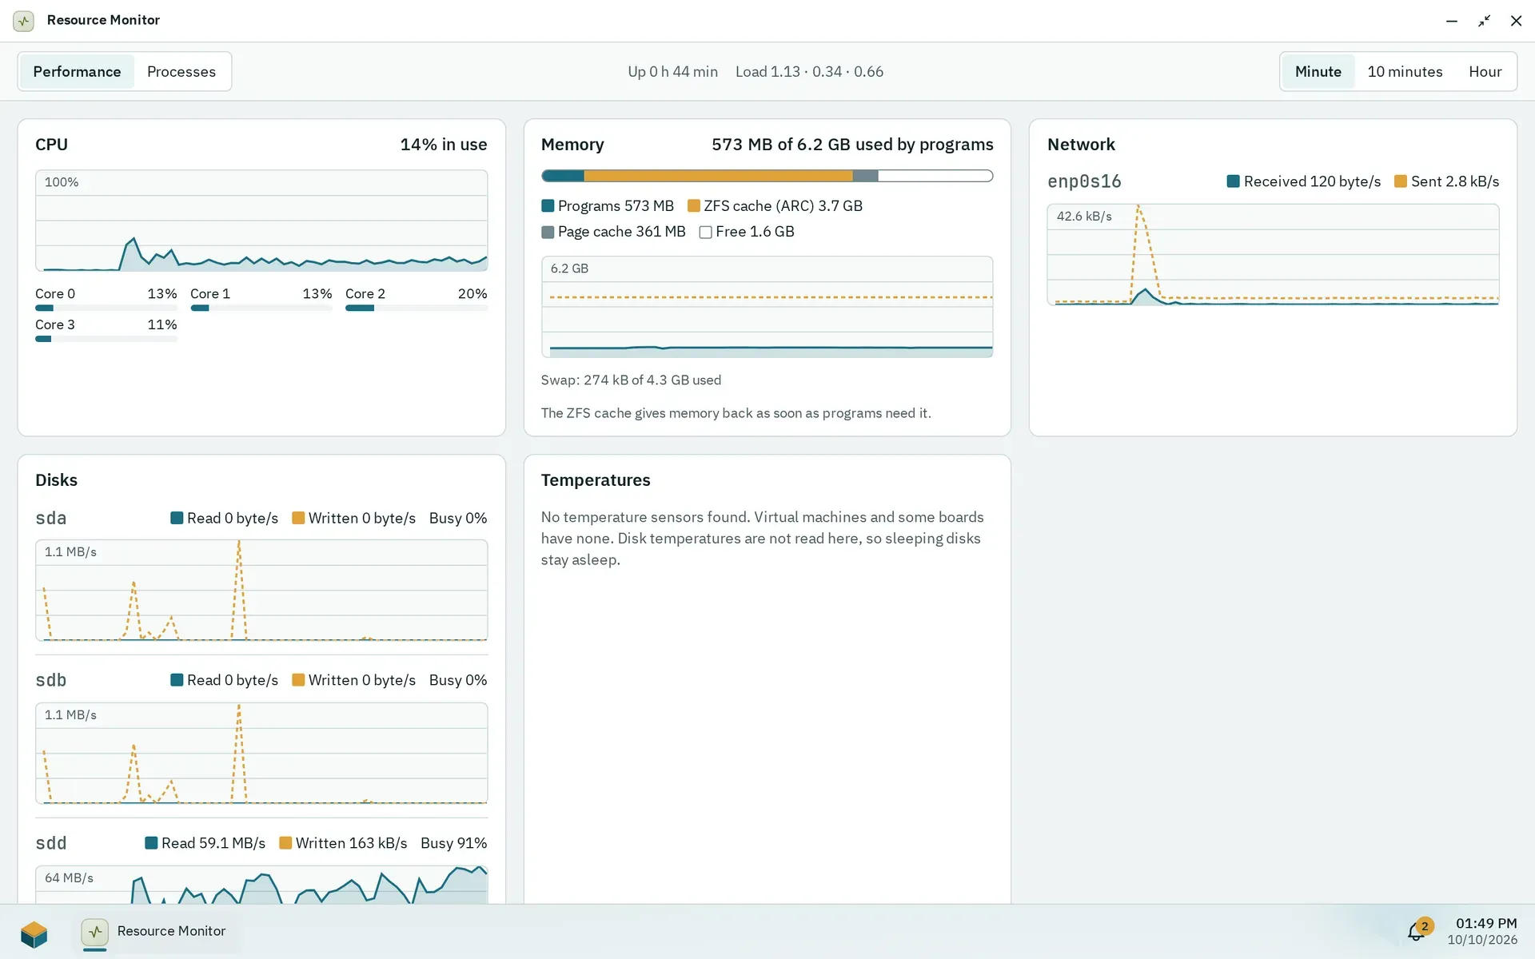
Task: Click the ZFS cache (ARC) legend swatch
Action: (x=694, y=206)
